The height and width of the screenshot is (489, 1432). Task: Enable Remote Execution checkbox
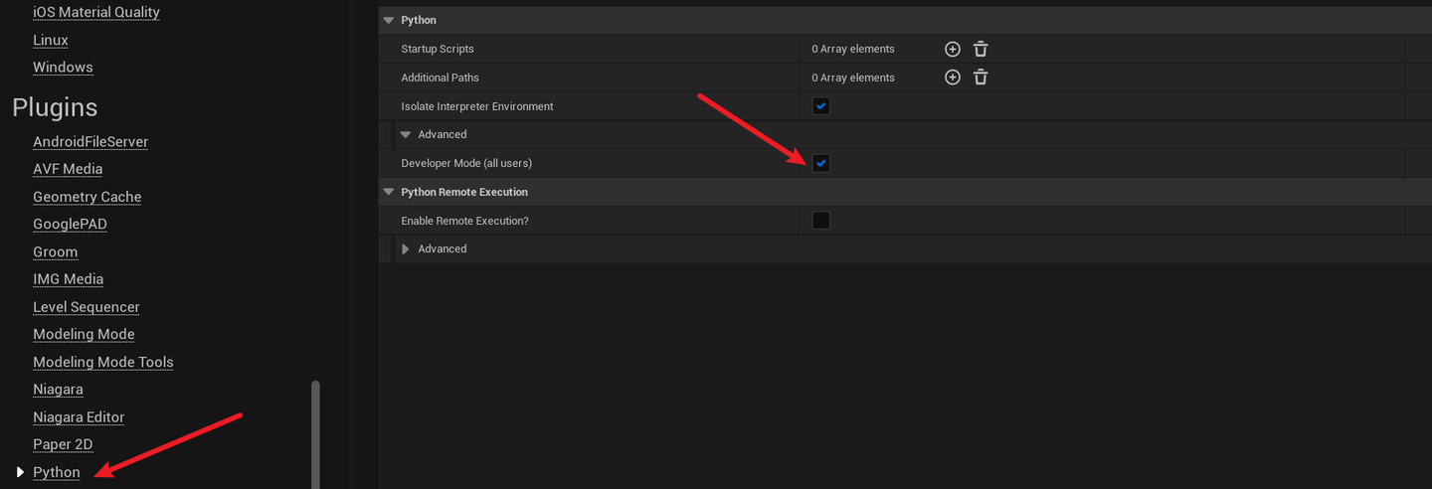tap(820, 221)
